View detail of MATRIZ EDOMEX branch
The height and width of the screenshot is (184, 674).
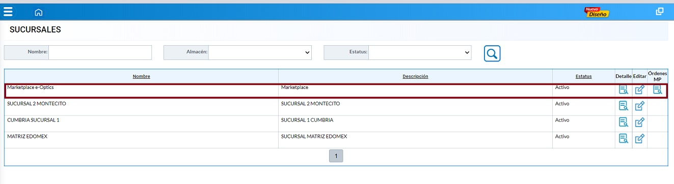624,138
